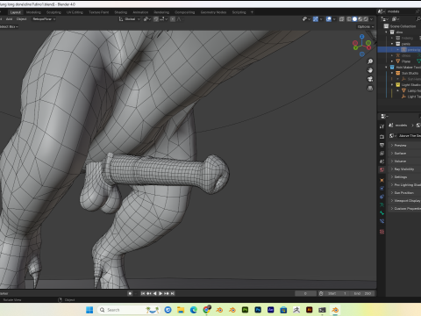
Task: Toggle camera view icon in viewport
Action: click(370, 79)
